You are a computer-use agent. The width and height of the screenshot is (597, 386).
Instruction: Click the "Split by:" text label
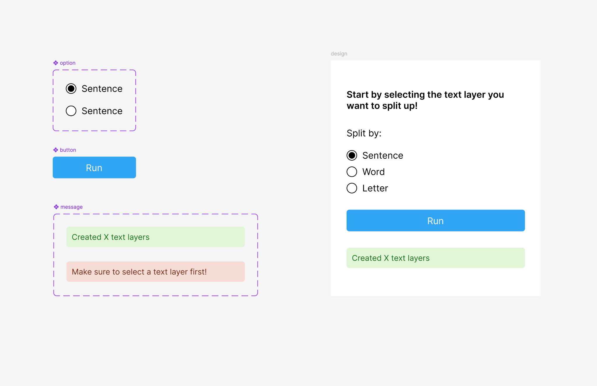click(x=364, y=133)
